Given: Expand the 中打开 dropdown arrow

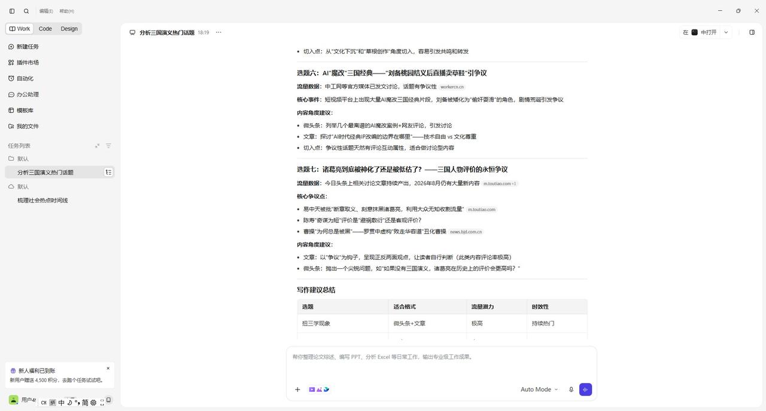Looking at the screenshot, I should click(726, 32).
